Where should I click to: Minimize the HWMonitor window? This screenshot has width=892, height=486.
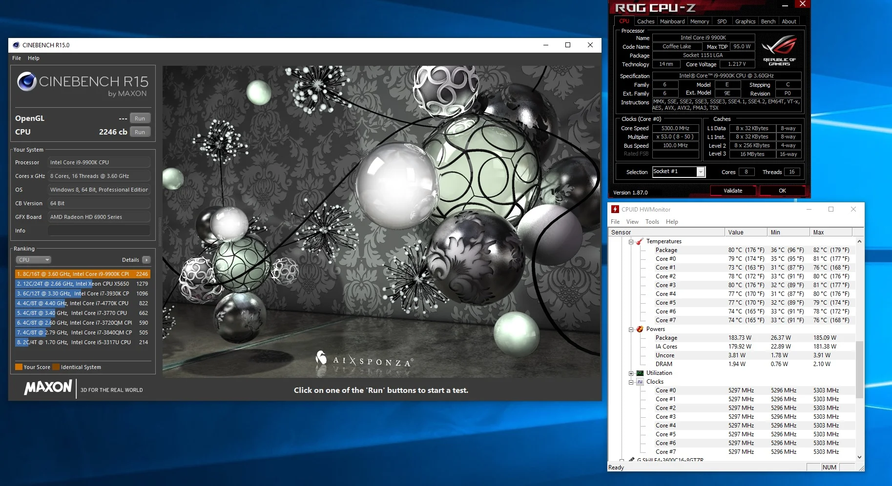pyautogui.click(x=809, y=209)
